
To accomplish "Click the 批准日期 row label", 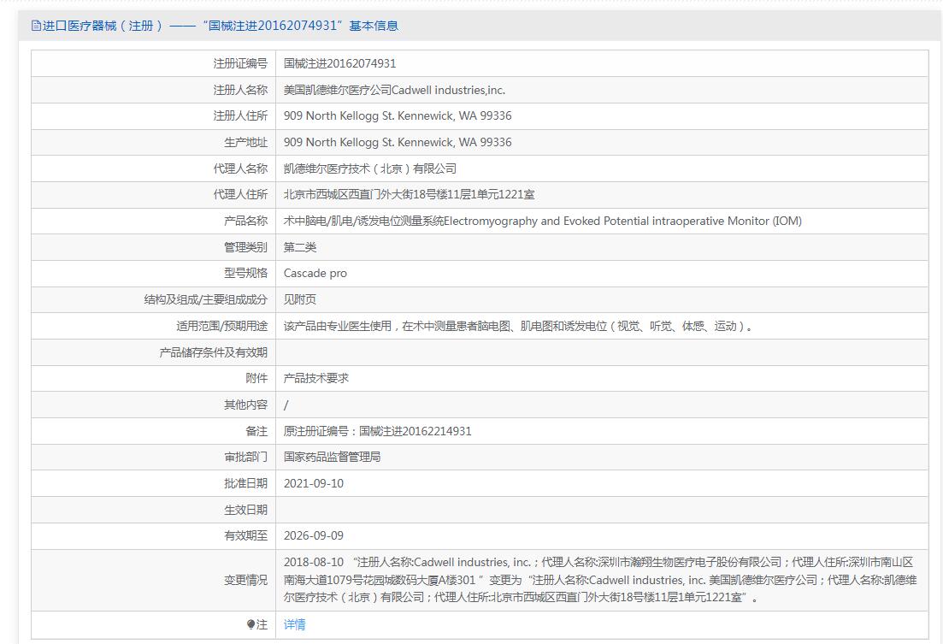I will coord(246,483).
